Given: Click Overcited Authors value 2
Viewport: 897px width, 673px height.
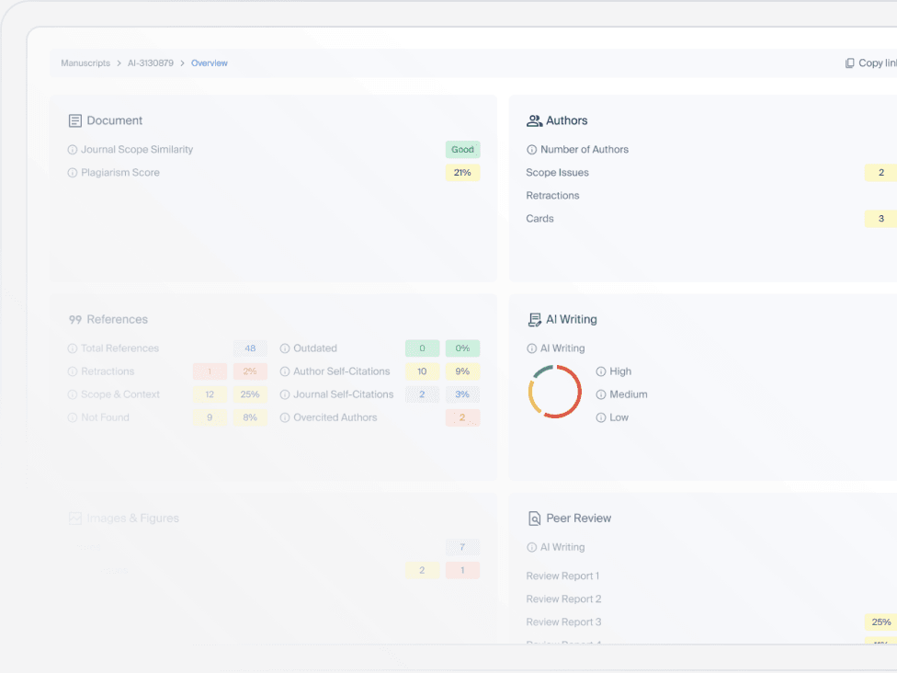Looking at the screenshot, I should 463,417.
